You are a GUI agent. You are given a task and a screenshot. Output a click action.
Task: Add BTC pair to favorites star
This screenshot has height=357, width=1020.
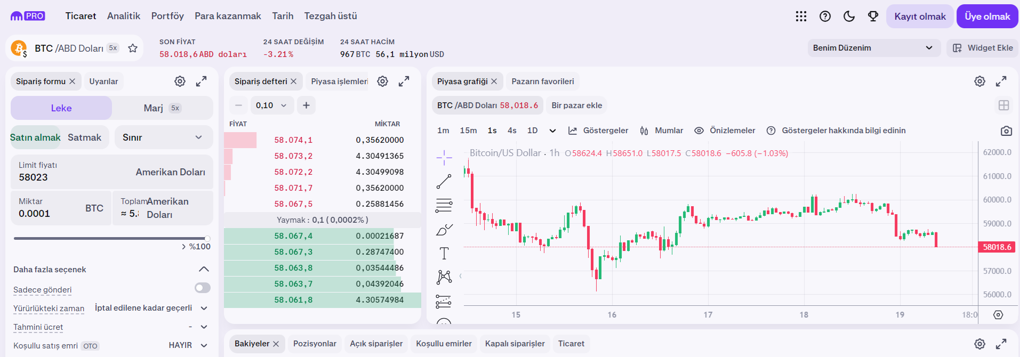click(x=133, y=48)
